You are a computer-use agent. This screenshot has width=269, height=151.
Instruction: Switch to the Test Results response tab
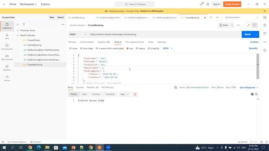pos(108,87)
